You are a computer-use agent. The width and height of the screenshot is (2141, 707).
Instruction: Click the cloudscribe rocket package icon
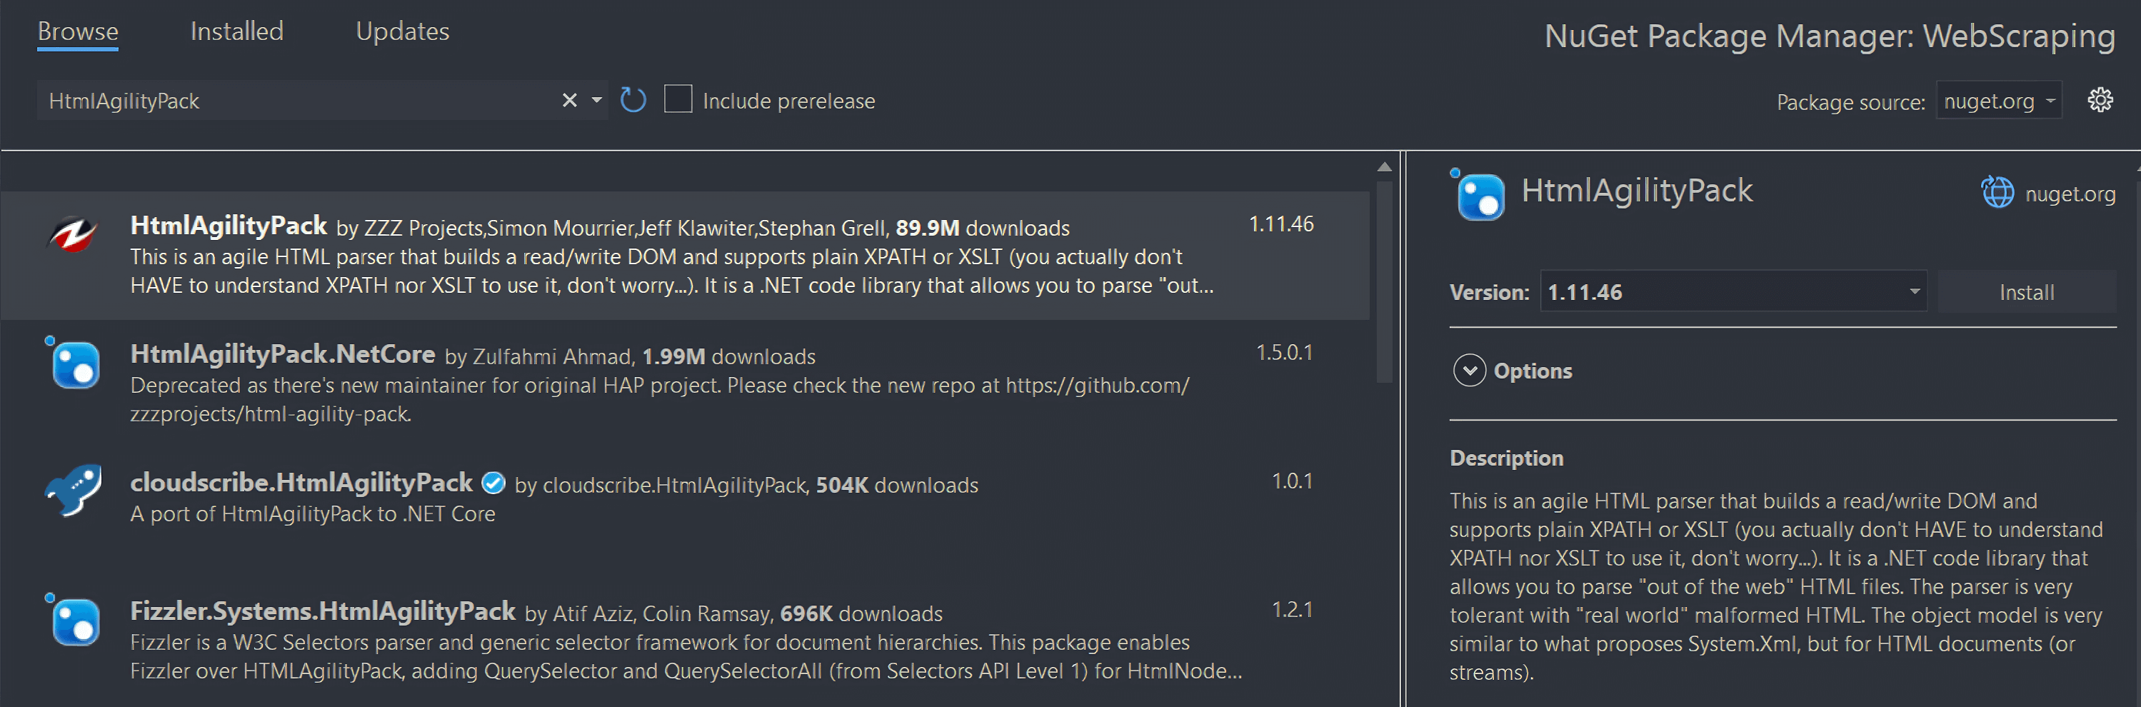[74, 490]
